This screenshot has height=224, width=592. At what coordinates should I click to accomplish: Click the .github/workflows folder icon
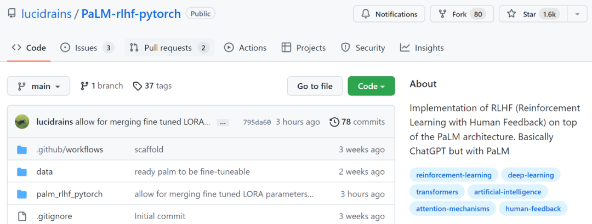[22, 150]
